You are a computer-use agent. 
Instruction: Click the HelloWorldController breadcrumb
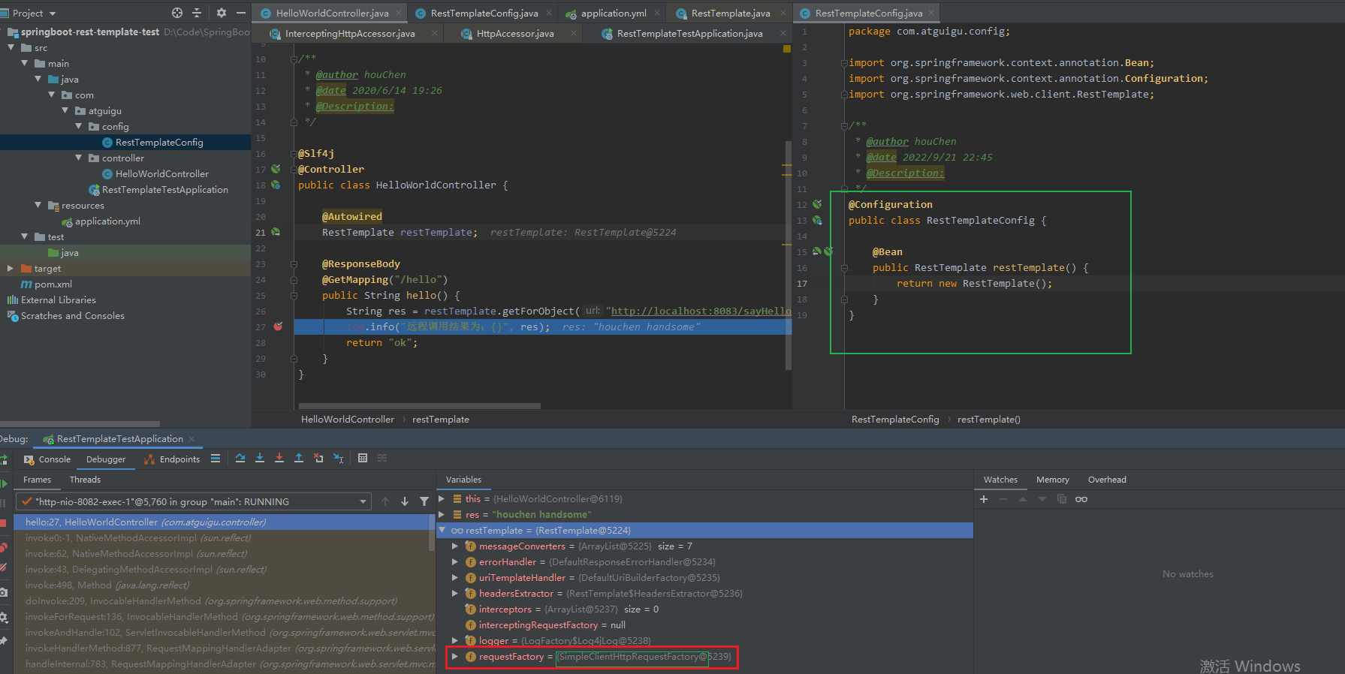coord(348,419)
